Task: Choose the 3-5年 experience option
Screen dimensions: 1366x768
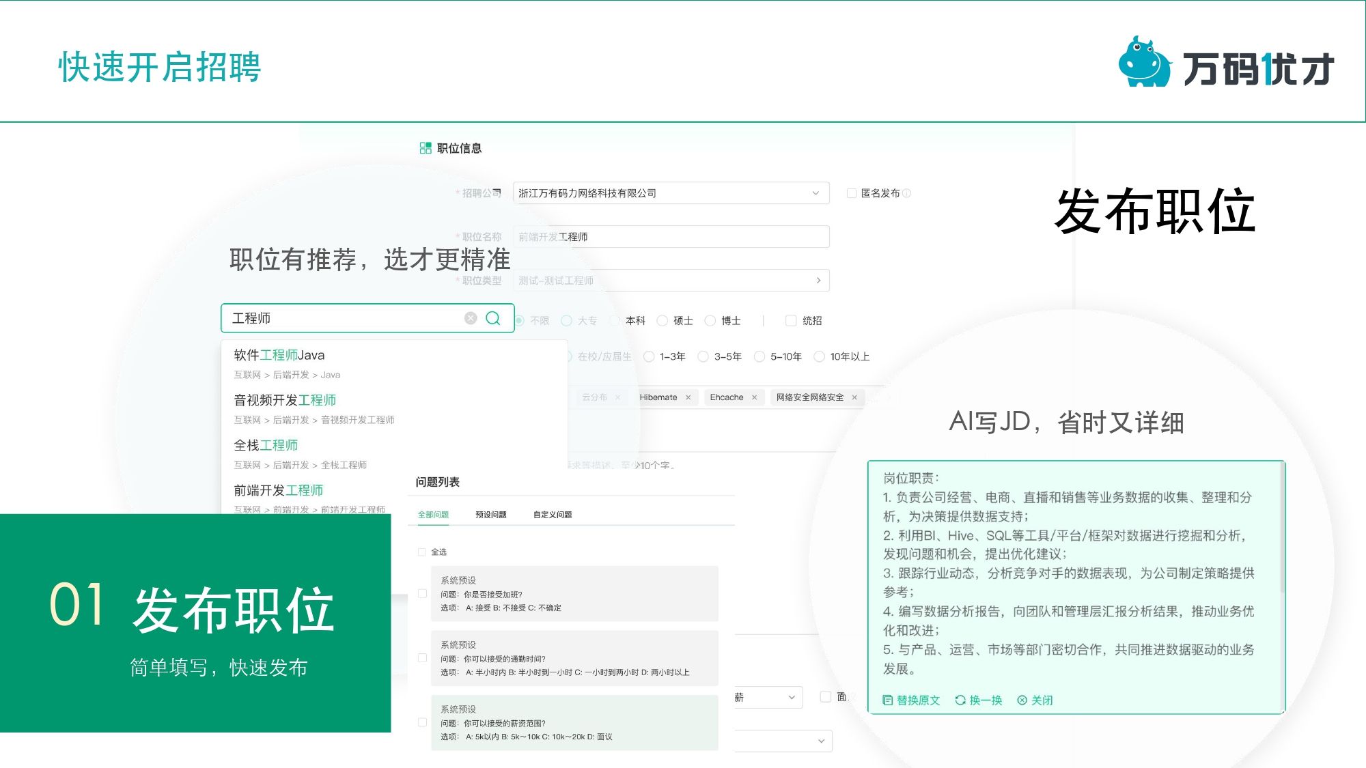Action: 703,356
